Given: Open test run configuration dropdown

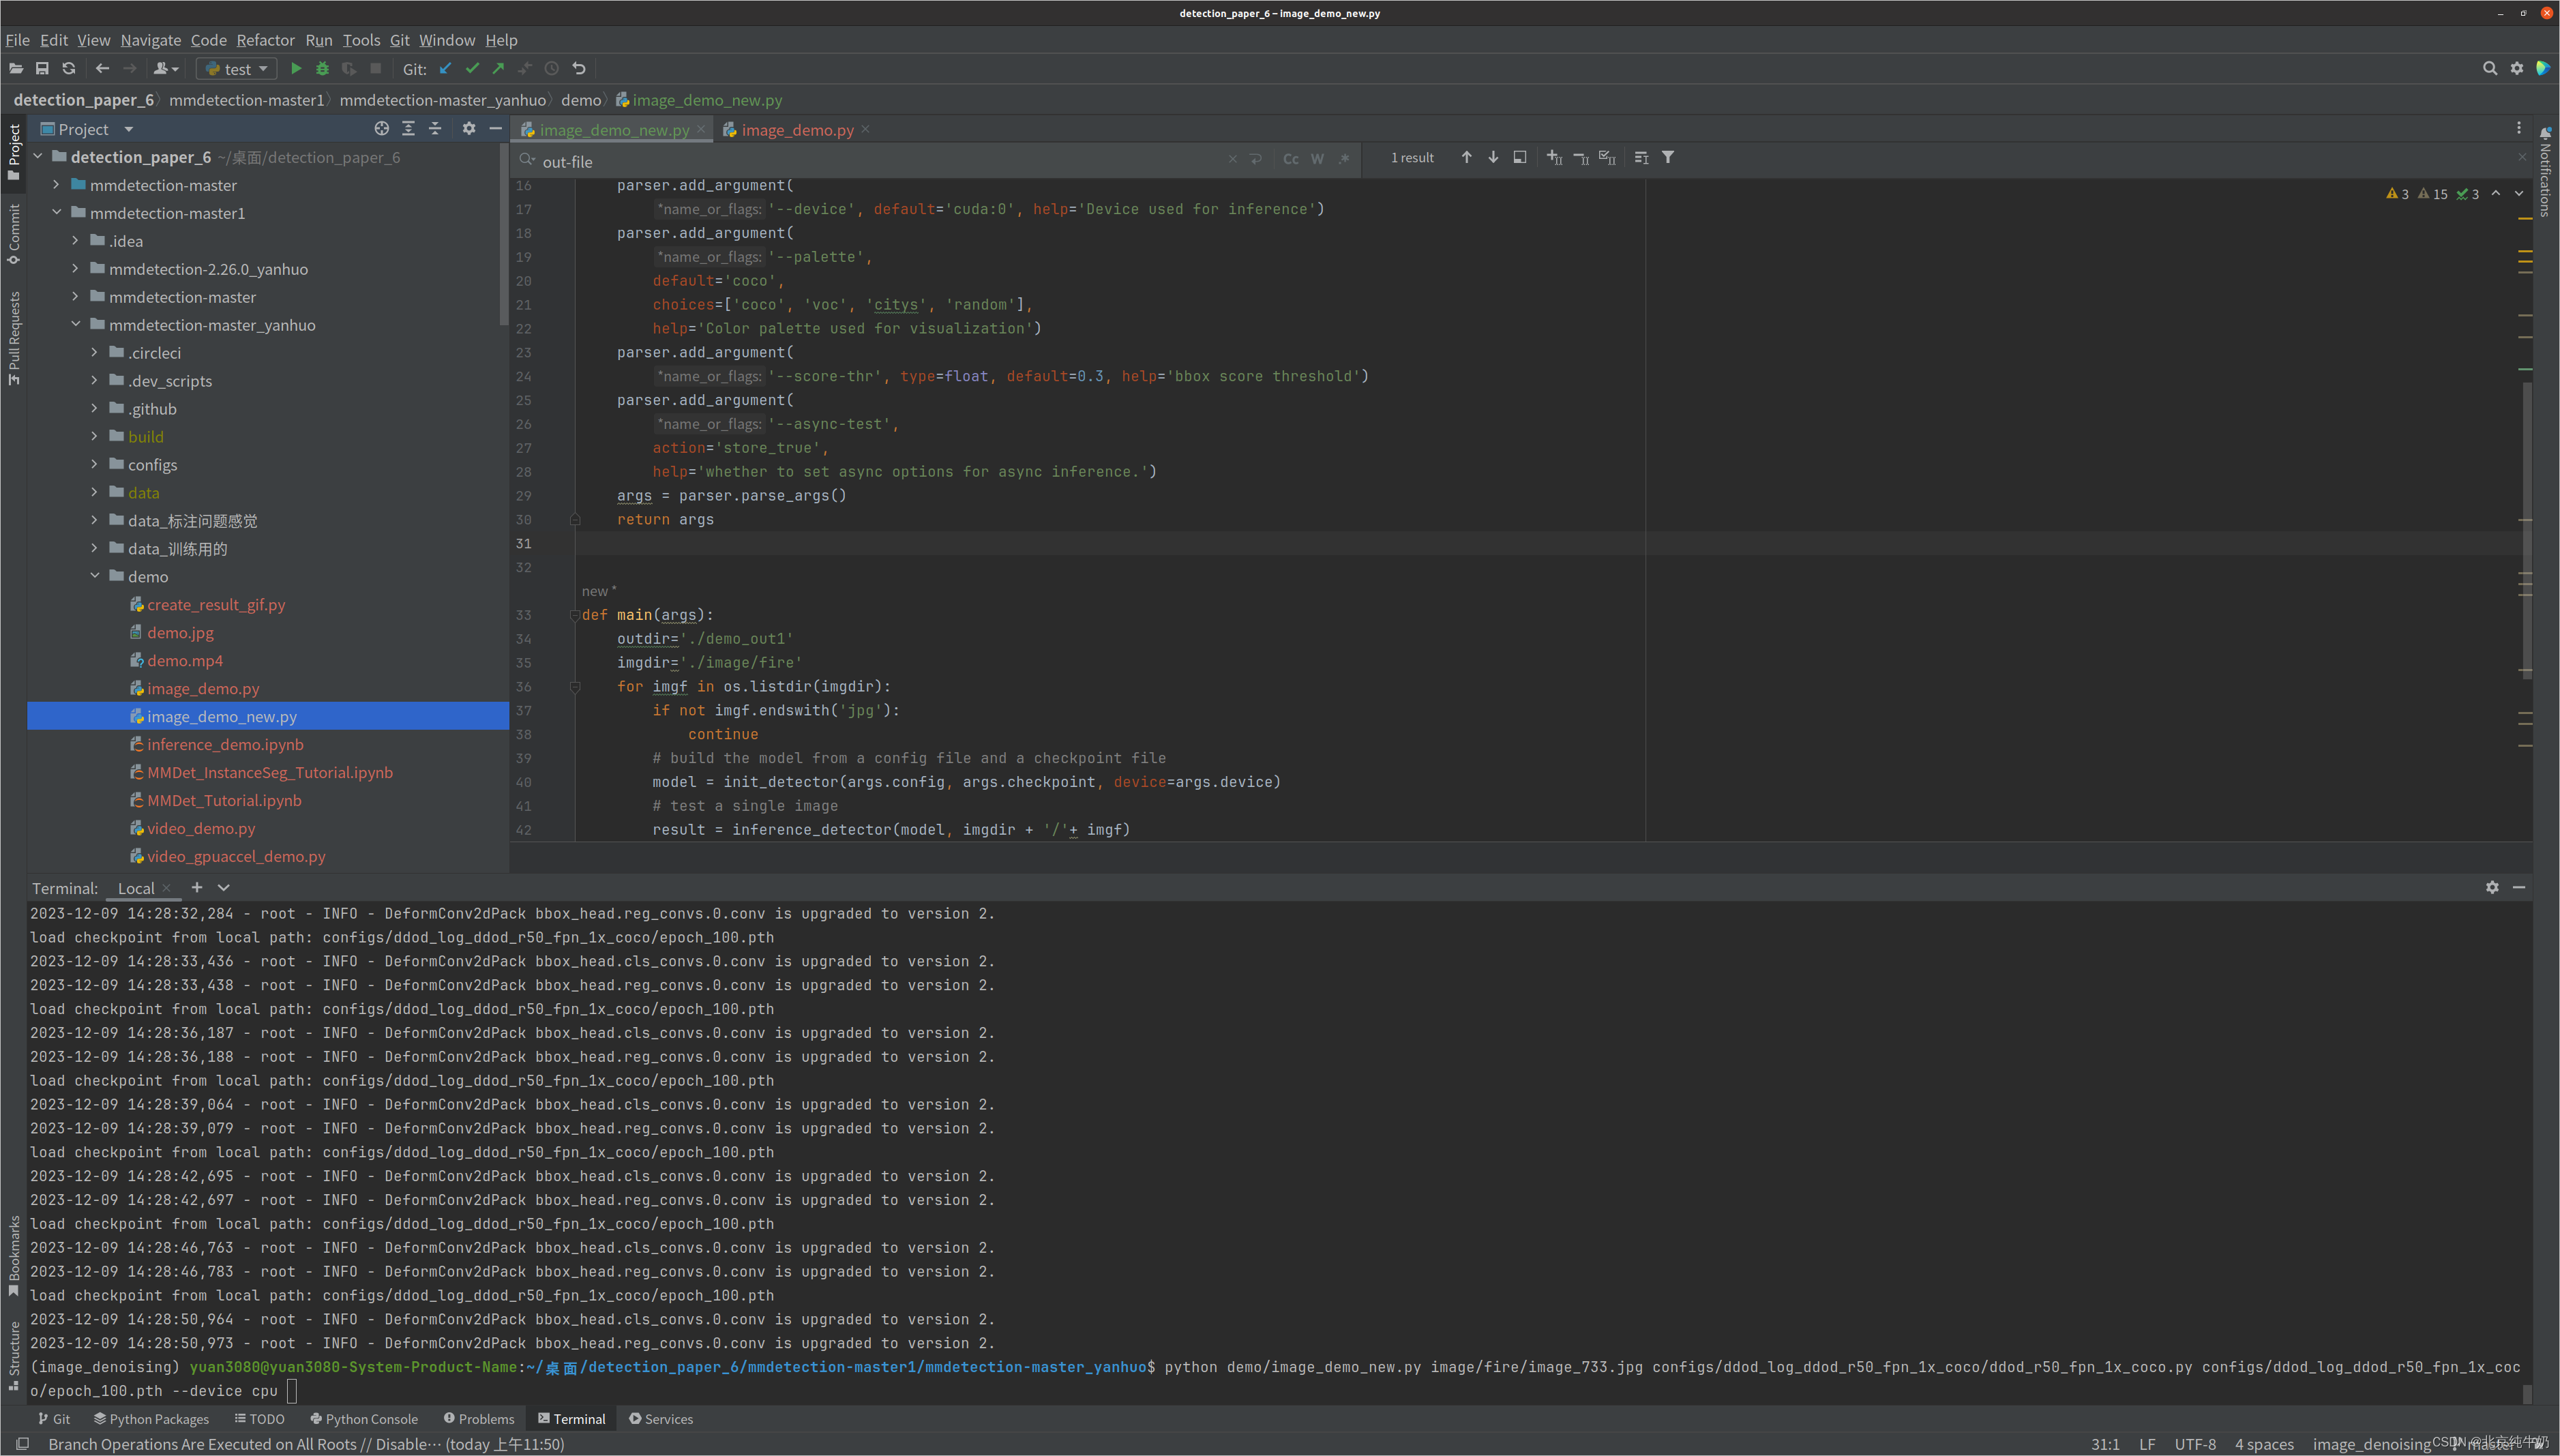Looking at the screenshot, I should tap(237, 69).
